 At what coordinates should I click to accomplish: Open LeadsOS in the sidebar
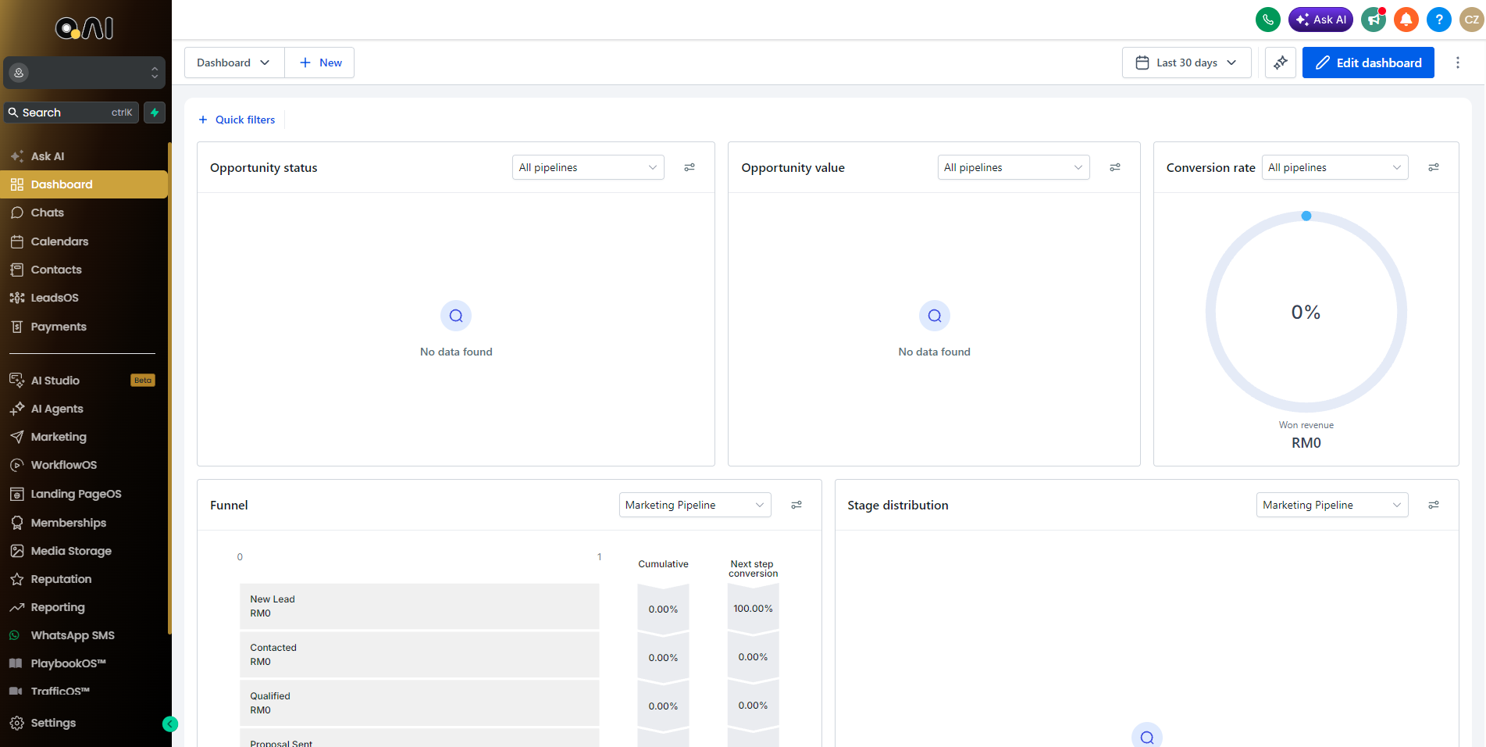(84, 298)
